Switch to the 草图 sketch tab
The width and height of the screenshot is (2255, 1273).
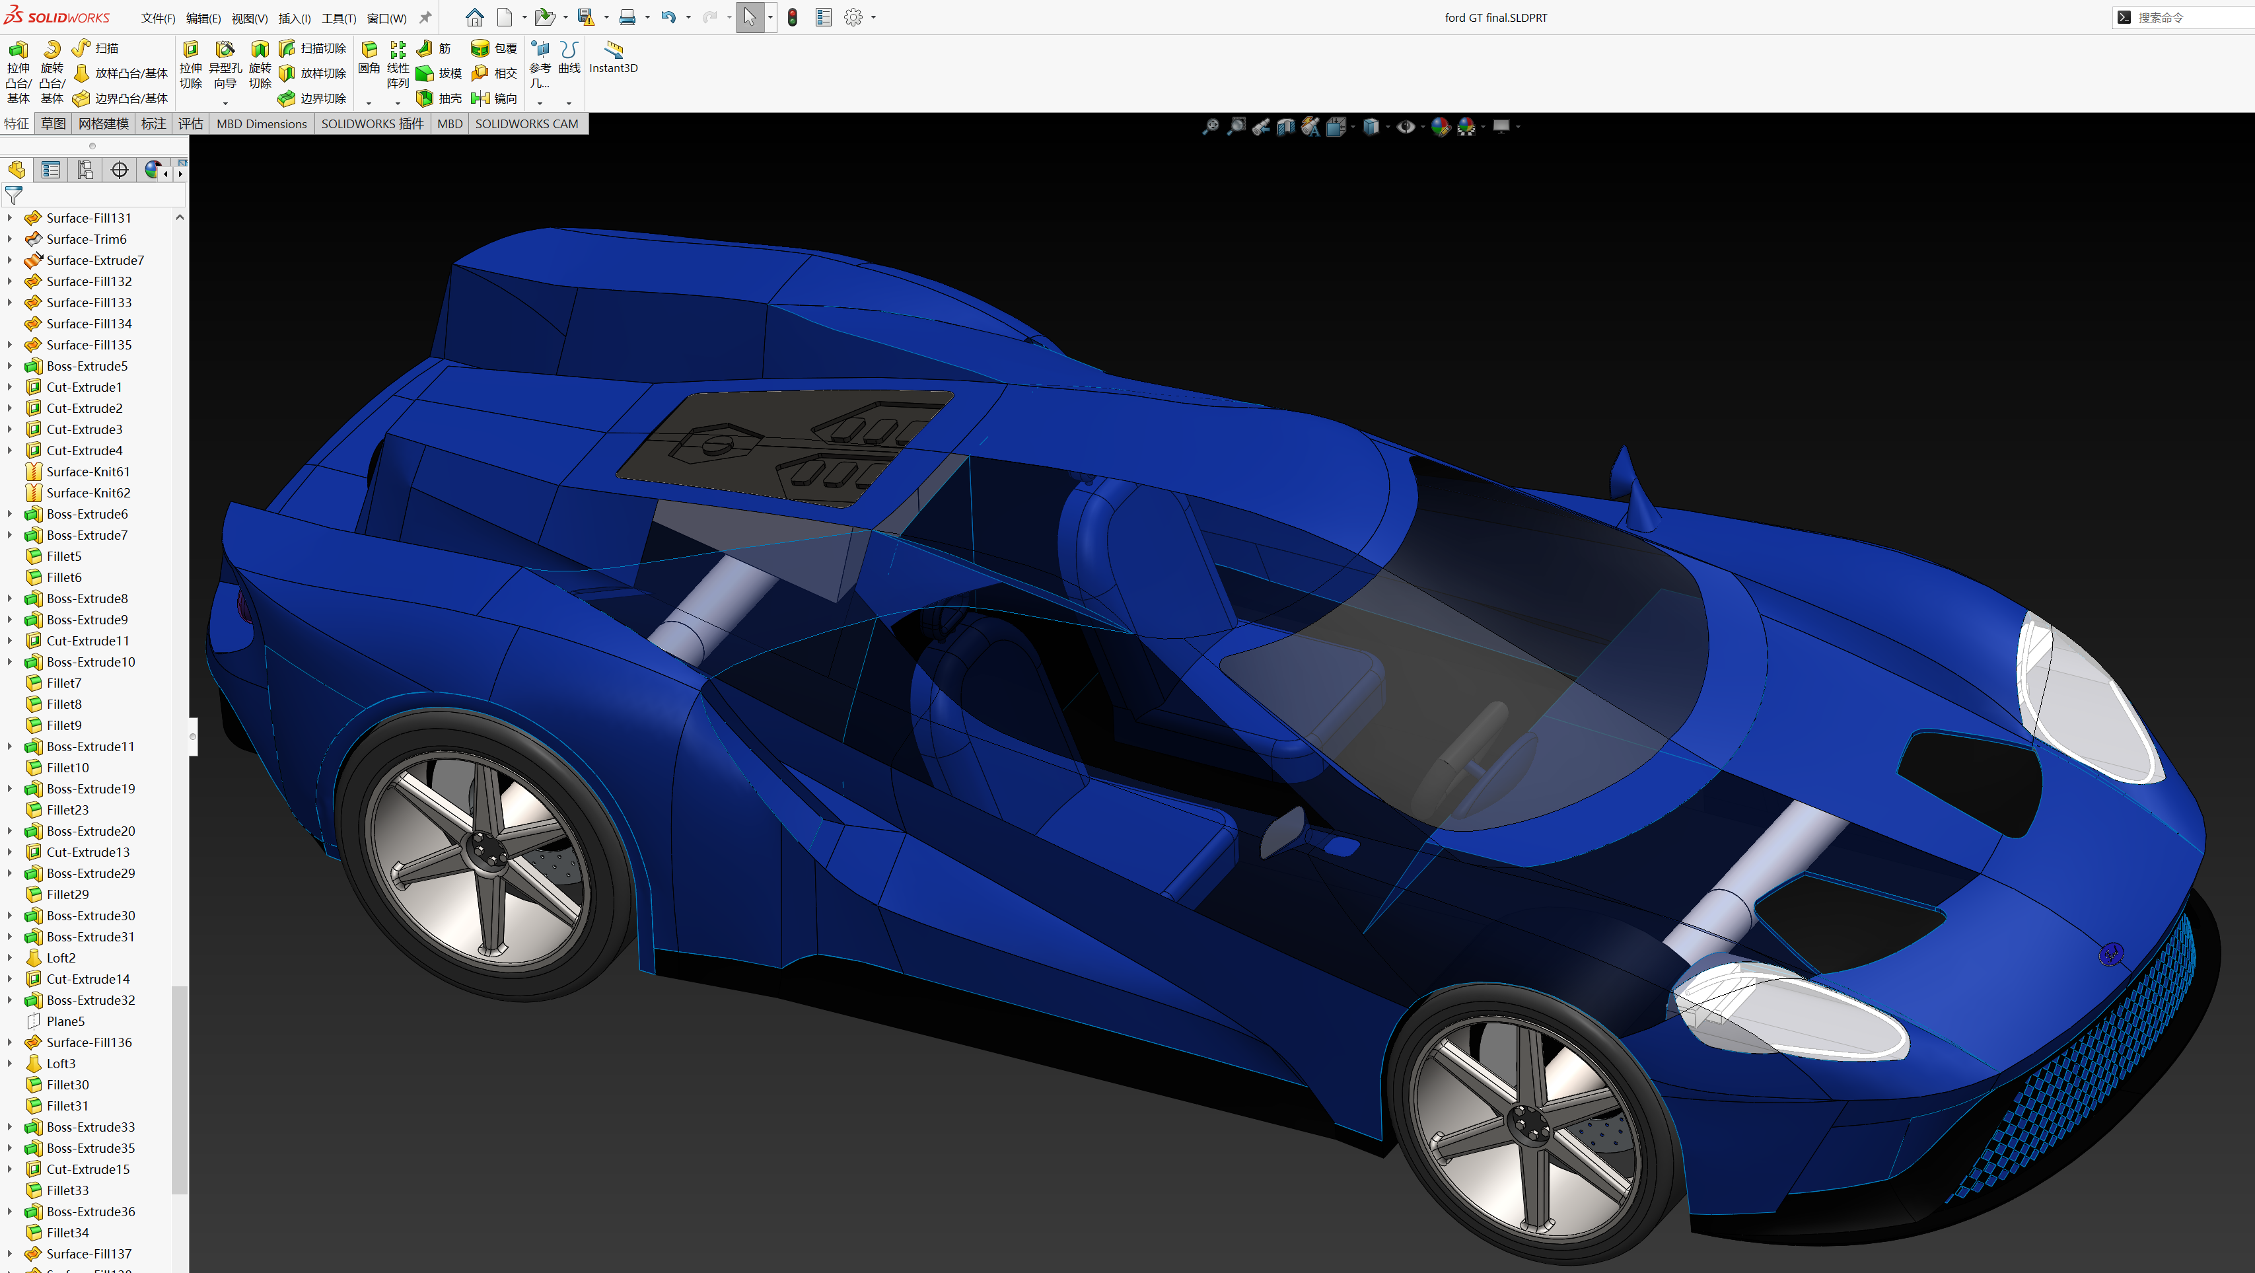tap(54, 124)
